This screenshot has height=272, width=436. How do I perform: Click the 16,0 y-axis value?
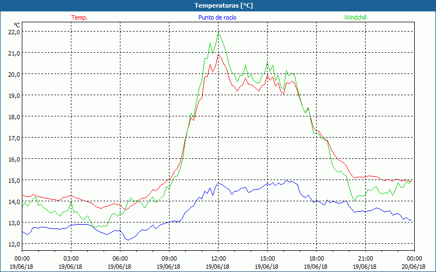pyautogui.click(x=15, y=159)
